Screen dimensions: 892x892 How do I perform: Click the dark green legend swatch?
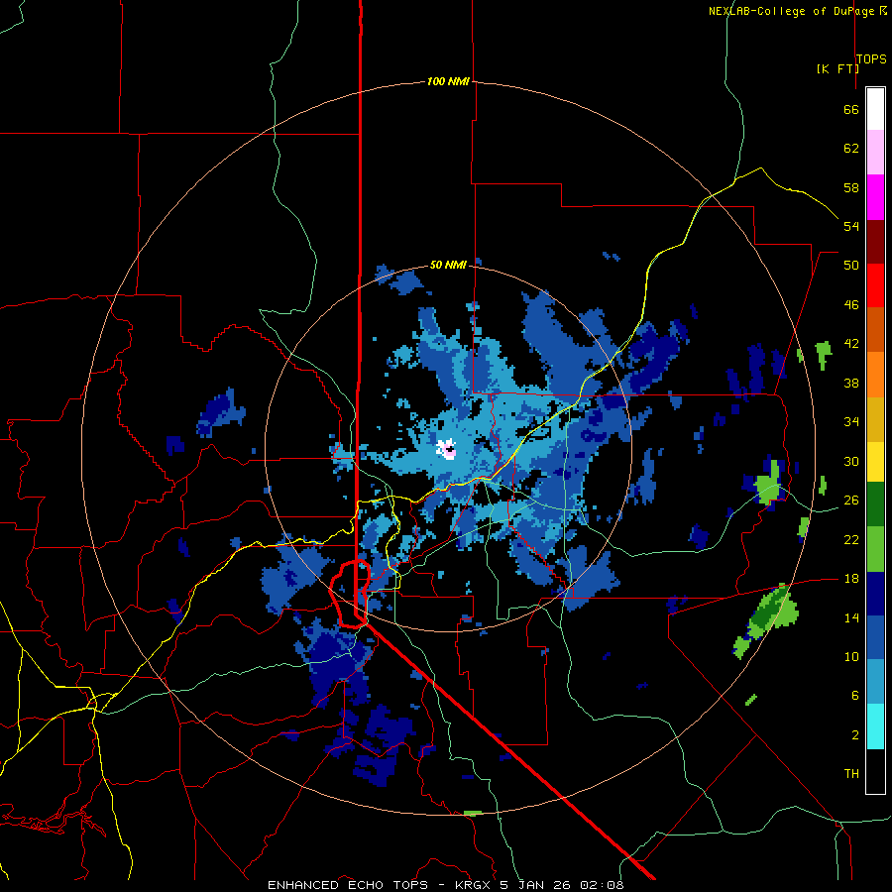pos(875,503)
